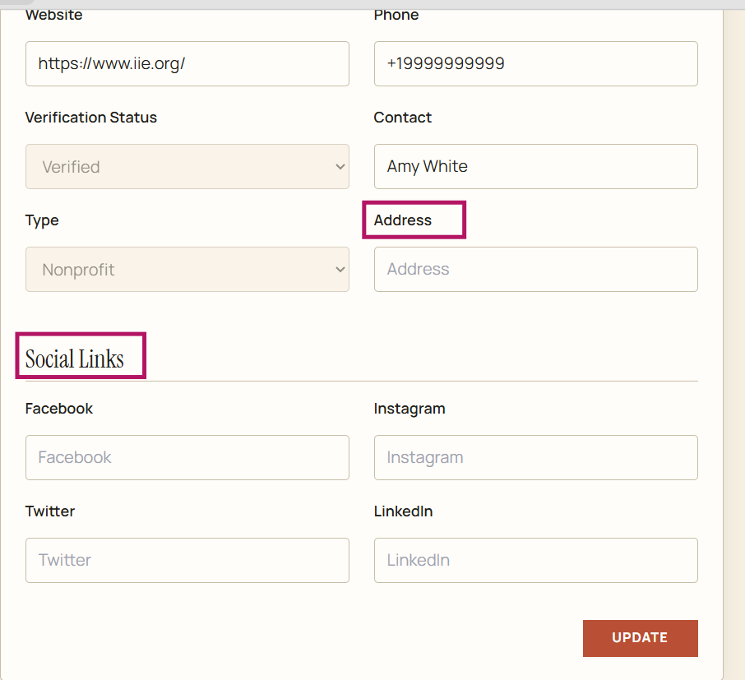Click the Type field label
This screenshot has height=680, width=745.
pyautogui.click(x=42, y=221)
